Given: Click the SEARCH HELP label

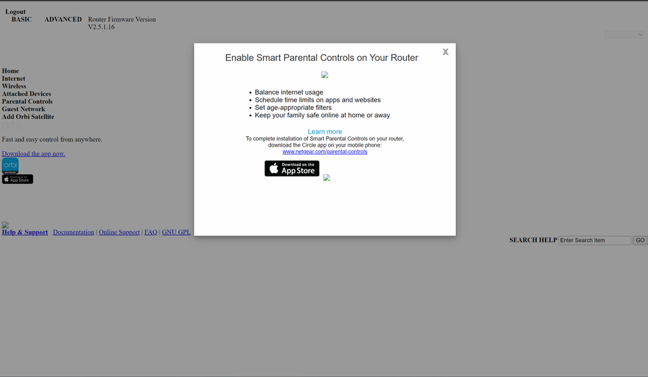Looking at the screenshot, I should point(533,240).
